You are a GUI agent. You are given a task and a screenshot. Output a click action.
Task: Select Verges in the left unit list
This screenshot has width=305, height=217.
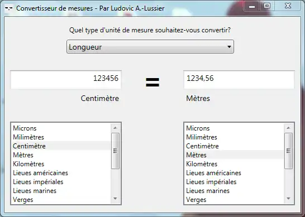pyautogui.click(x=61, y=200)
